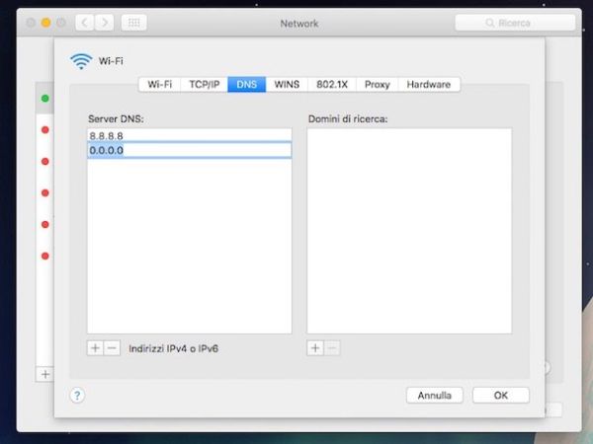Click the Wi-Fi icon in the dialog header
The height and width of the screenshot is (444, 593).
(81, 61)
